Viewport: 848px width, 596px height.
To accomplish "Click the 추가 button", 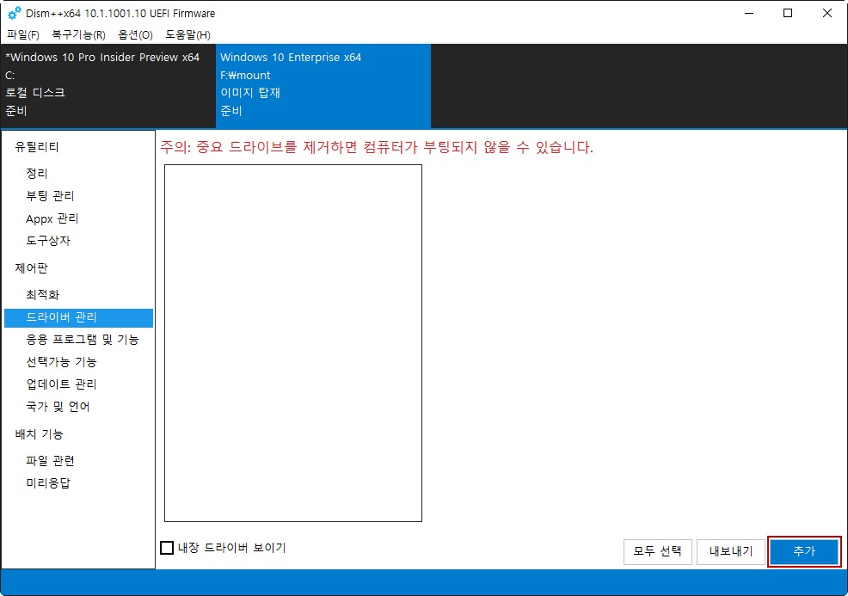I will (x=804, y=551).
